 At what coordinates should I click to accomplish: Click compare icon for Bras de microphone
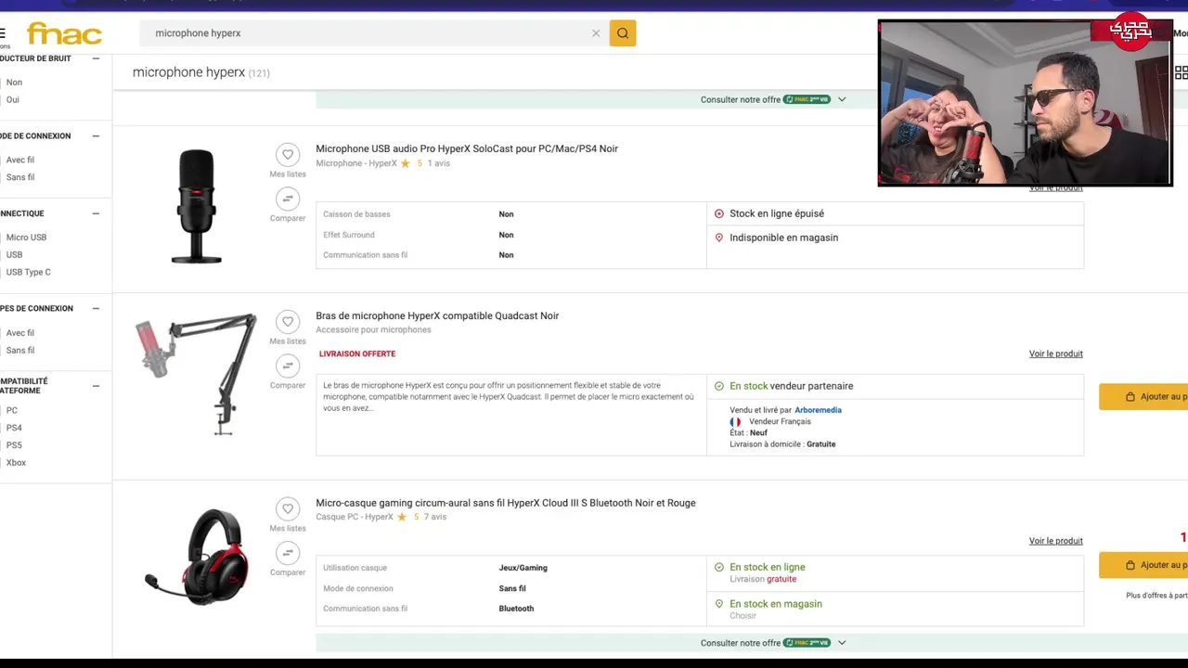click(x=288, y=366)
